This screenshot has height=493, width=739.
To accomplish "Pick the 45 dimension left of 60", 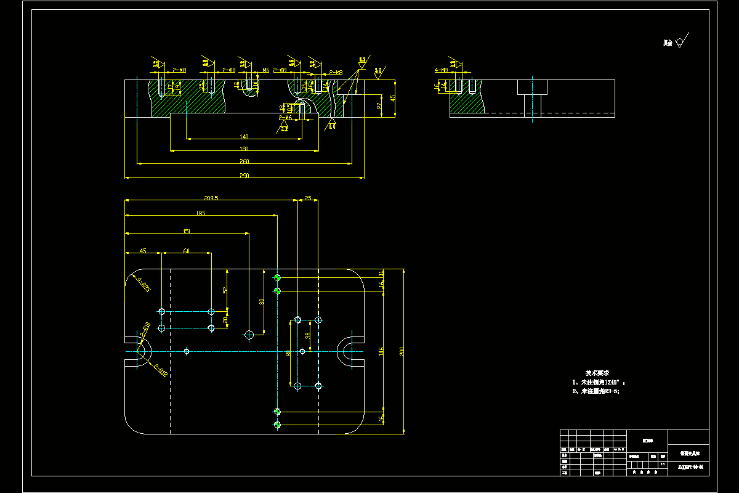I will click(x=143, y=251).
